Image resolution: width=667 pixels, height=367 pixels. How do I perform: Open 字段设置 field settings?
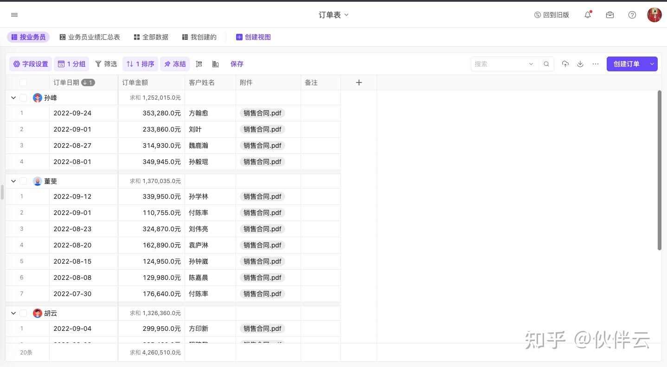pos(31,64)
